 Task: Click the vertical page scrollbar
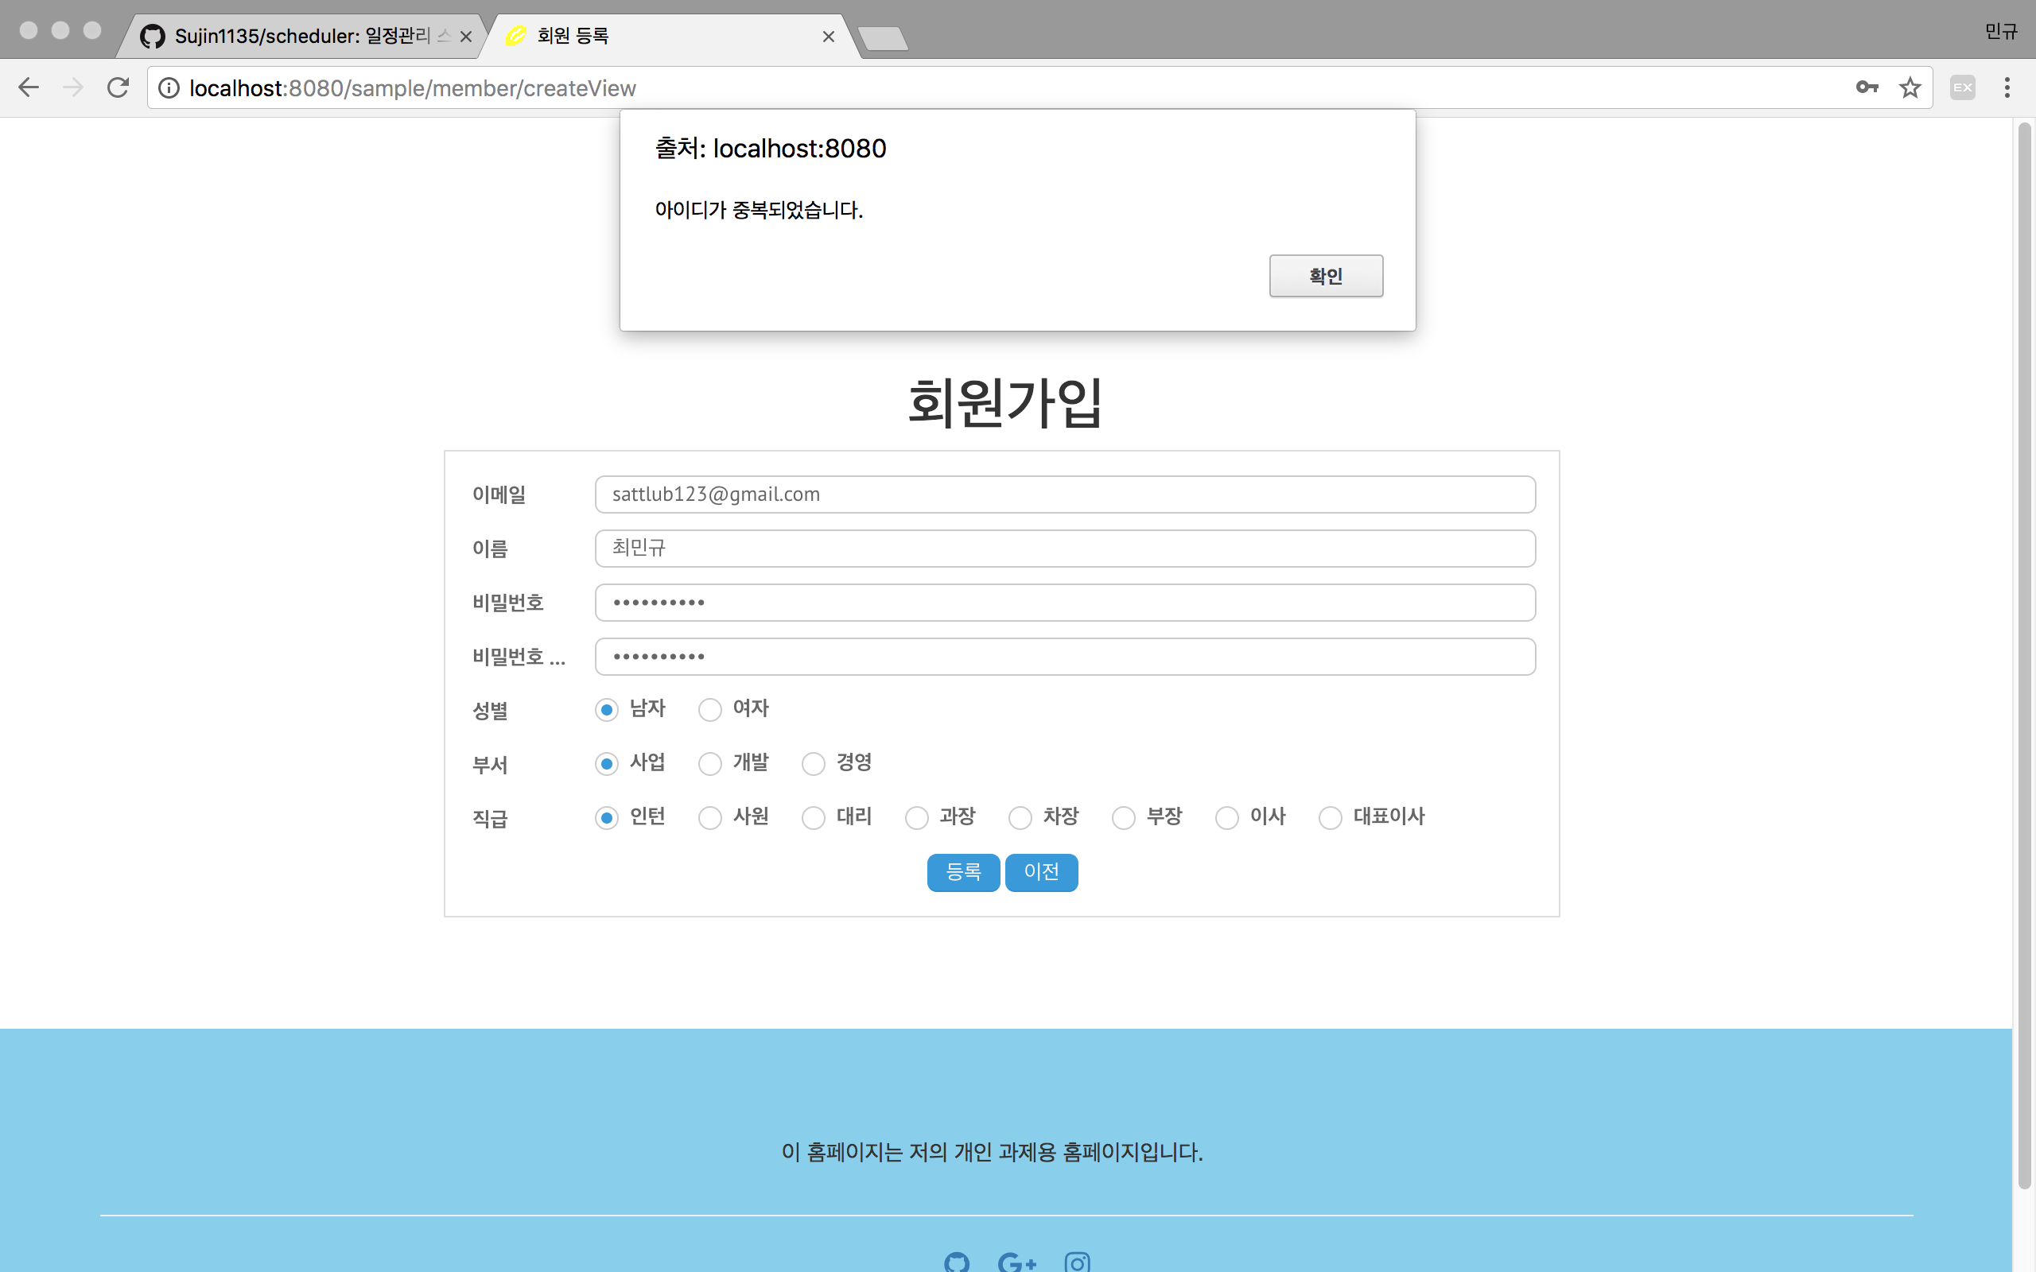(2023, 656)
